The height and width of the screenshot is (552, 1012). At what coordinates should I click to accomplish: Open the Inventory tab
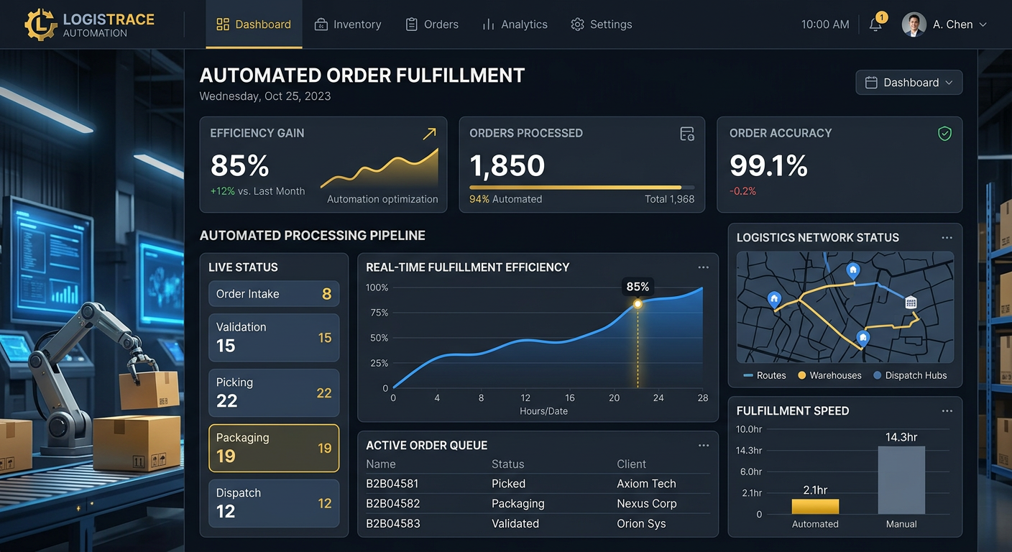click(x=348, y=24)
